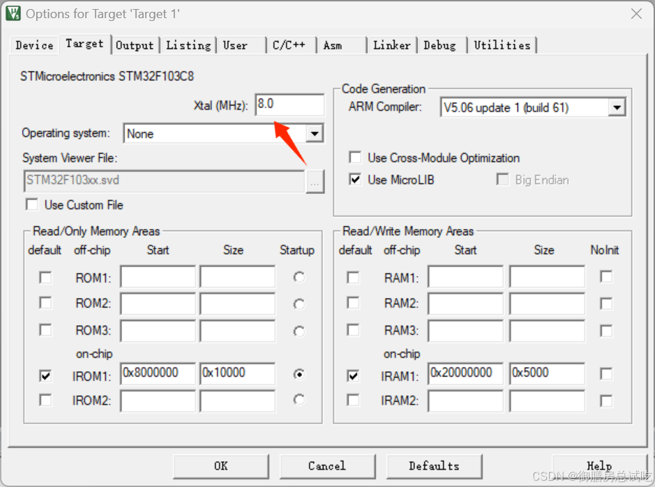
Task: Switch to the Linker tab
Action: click(392, 45)
